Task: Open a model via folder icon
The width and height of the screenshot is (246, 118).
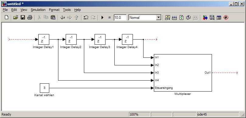Action: [x=16, y=17]
